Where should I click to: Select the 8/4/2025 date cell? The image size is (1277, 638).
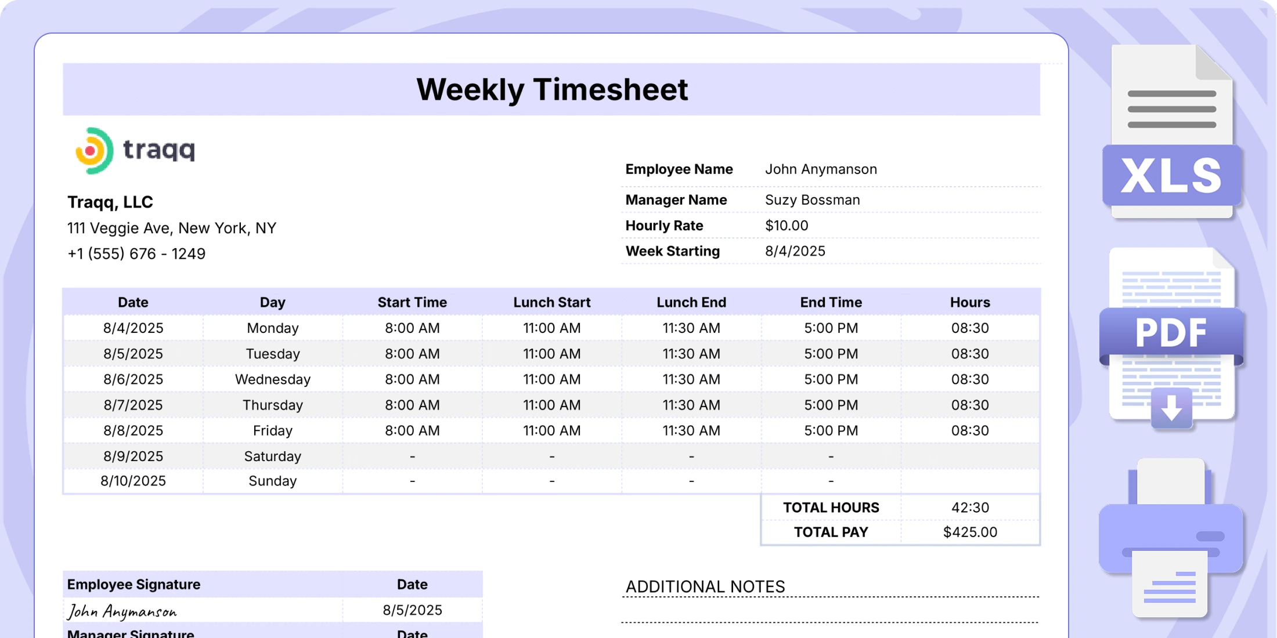pyautogui.click(x=133, y=328)
